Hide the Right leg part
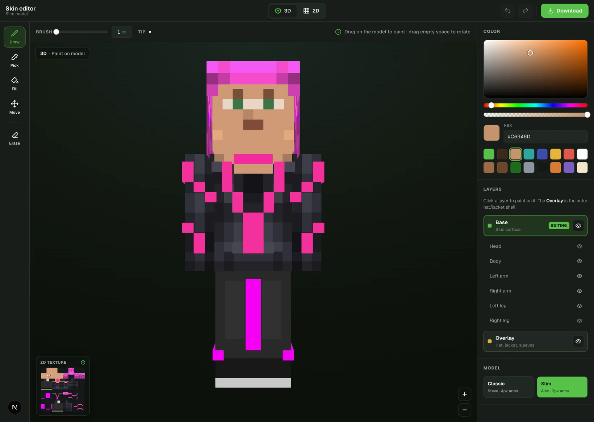The width and height of the screenshot is (594, 422). 580,321
